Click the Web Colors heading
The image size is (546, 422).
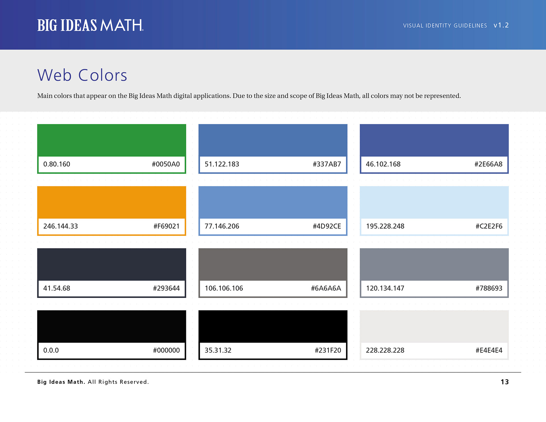[82, 75]
